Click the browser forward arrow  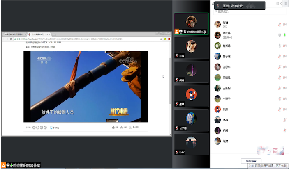pos(7,39)
